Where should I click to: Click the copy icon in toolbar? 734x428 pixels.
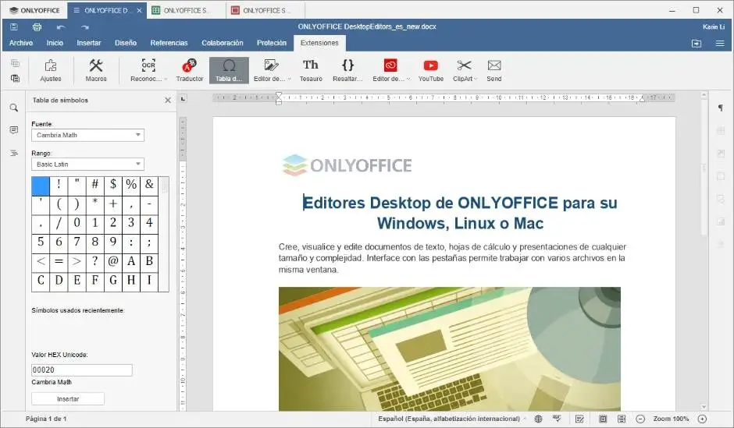(x=15, y=63)
